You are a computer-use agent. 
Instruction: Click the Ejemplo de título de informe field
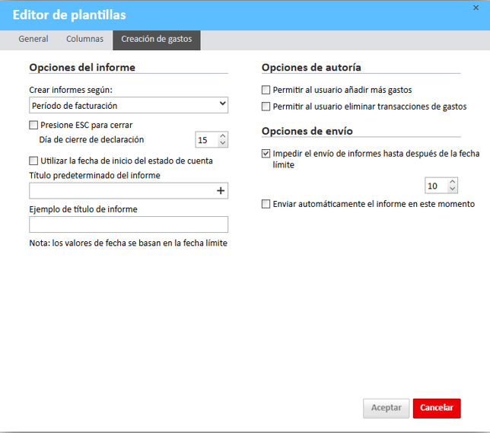pyautogui.click(x=129, y=224)
